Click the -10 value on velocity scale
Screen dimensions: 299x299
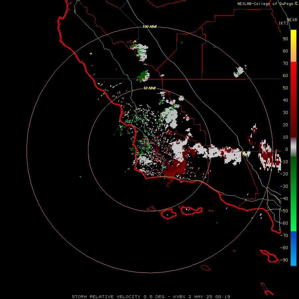(284, 162)
